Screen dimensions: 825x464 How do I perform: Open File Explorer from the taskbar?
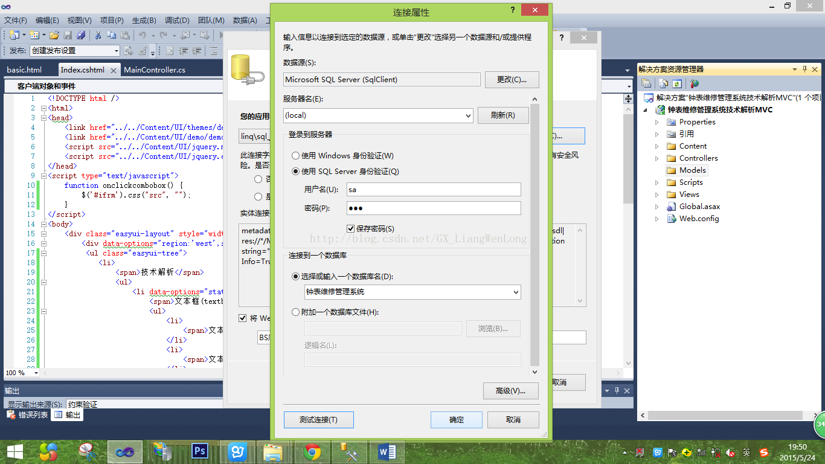coord(274,451)
